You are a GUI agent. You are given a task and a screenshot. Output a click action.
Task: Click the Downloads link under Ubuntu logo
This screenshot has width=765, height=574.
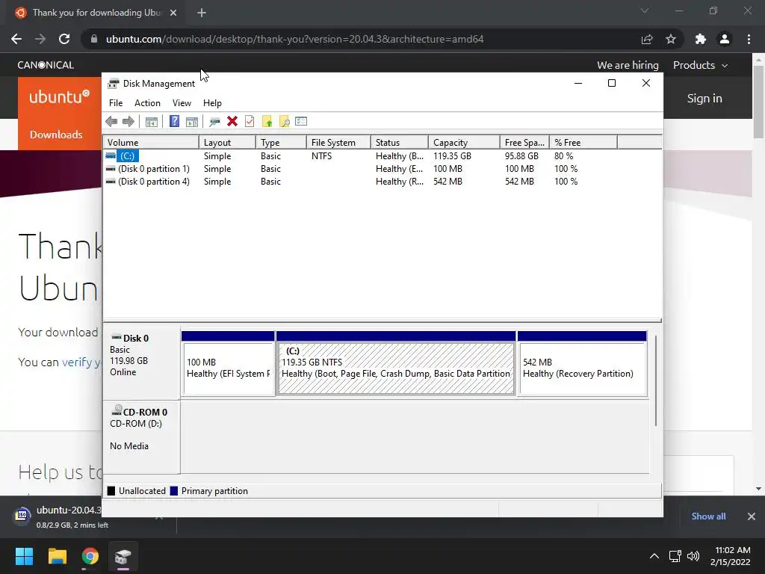point(56,135)
